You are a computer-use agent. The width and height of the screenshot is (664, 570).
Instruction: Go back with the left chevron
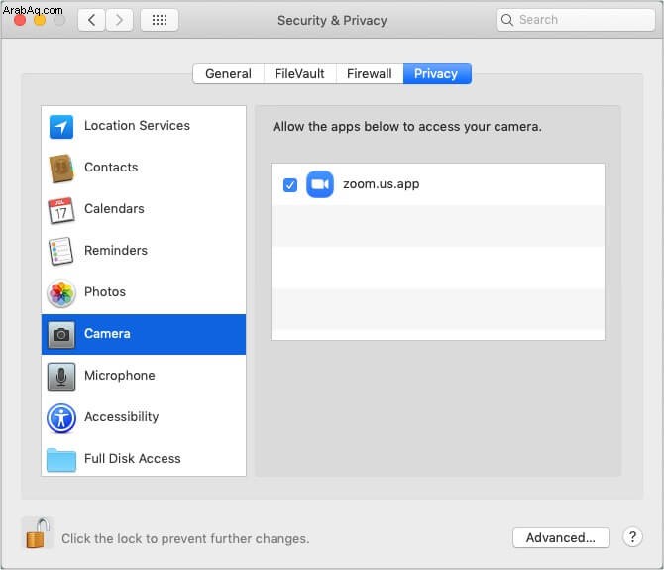pyautogui.click(x=91, y=20)
